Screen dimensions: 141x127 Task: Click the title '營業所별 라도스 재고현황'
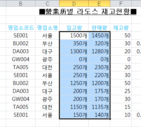[88, 12]
